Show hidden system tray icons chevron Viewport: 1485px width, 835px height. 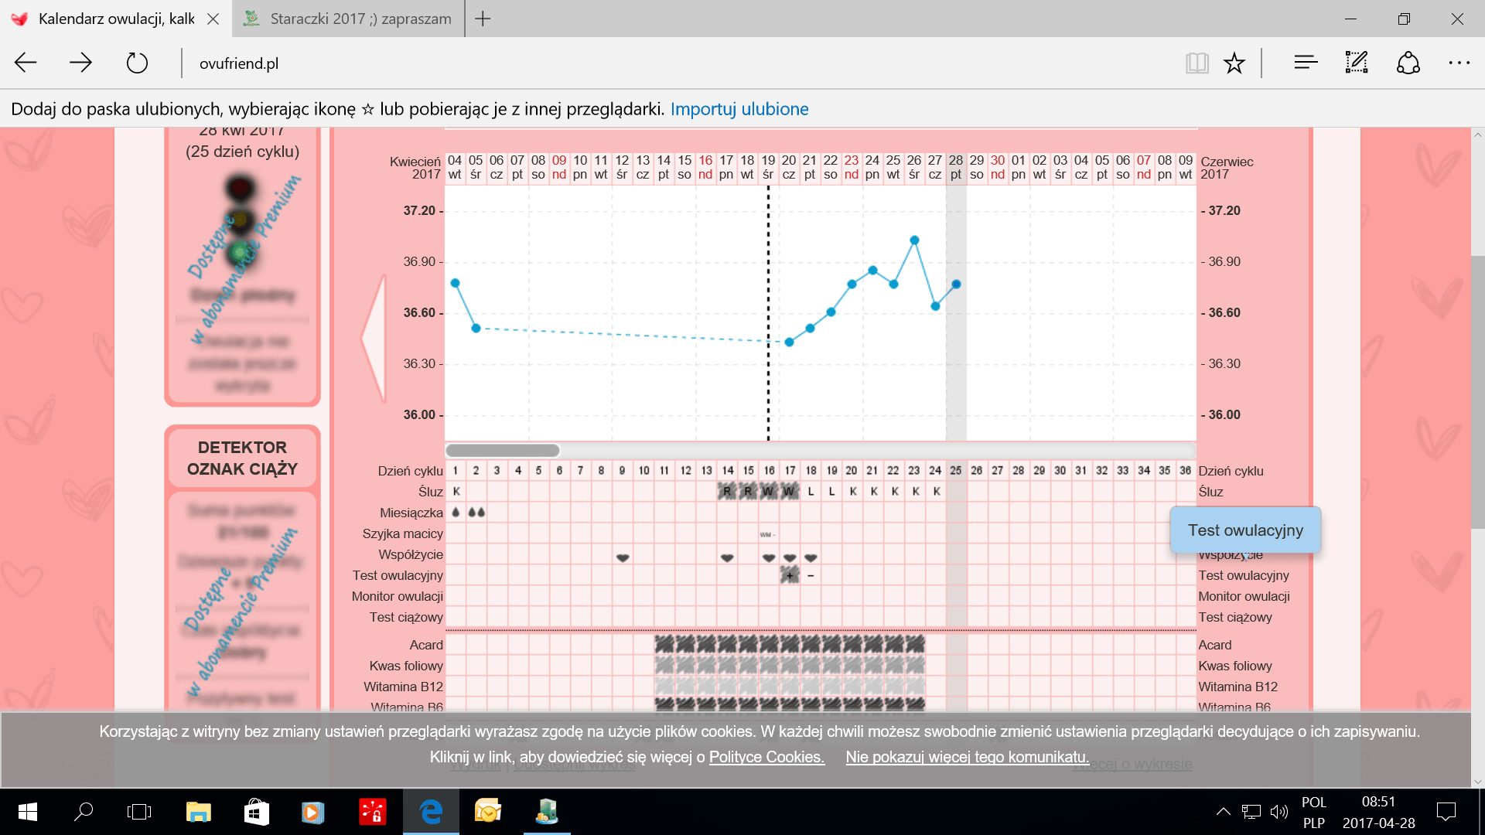[1223, 811]
